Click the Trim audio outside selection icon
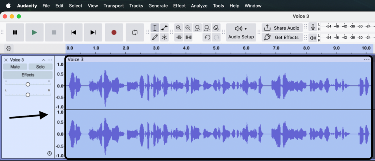This screenshot has height=161, width=375. click(x=179, y=37)
